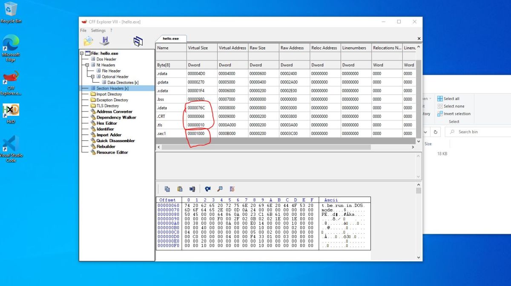Select the .pdata section name cell

click(x=171, y=82)
